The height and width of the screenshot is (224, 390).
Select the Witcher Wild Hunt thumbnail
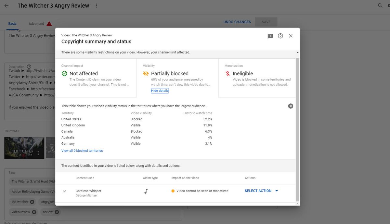click(24, 148)
